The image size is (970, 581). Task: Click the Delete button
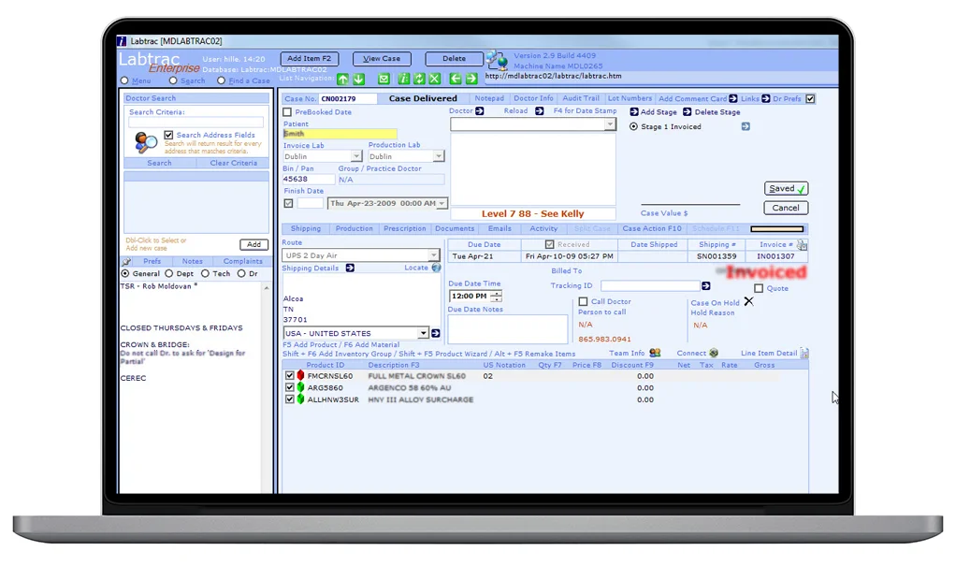[x=454, y=58]
